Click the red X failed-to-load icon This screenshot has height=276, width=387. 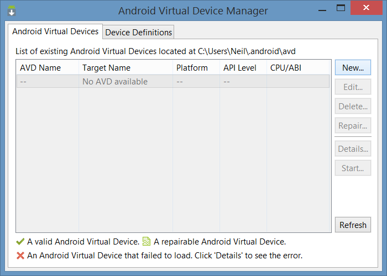point(20,256)
